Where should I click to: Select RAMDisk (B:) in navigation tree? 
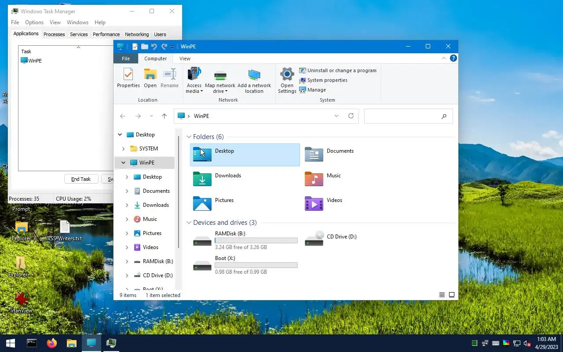click(157, 261)
